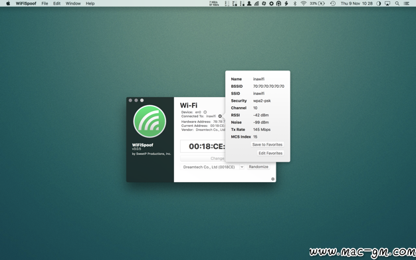Click the vendor dropdown chevron arrow
This screenshot has height=260, width=416.
click(242, 167)
